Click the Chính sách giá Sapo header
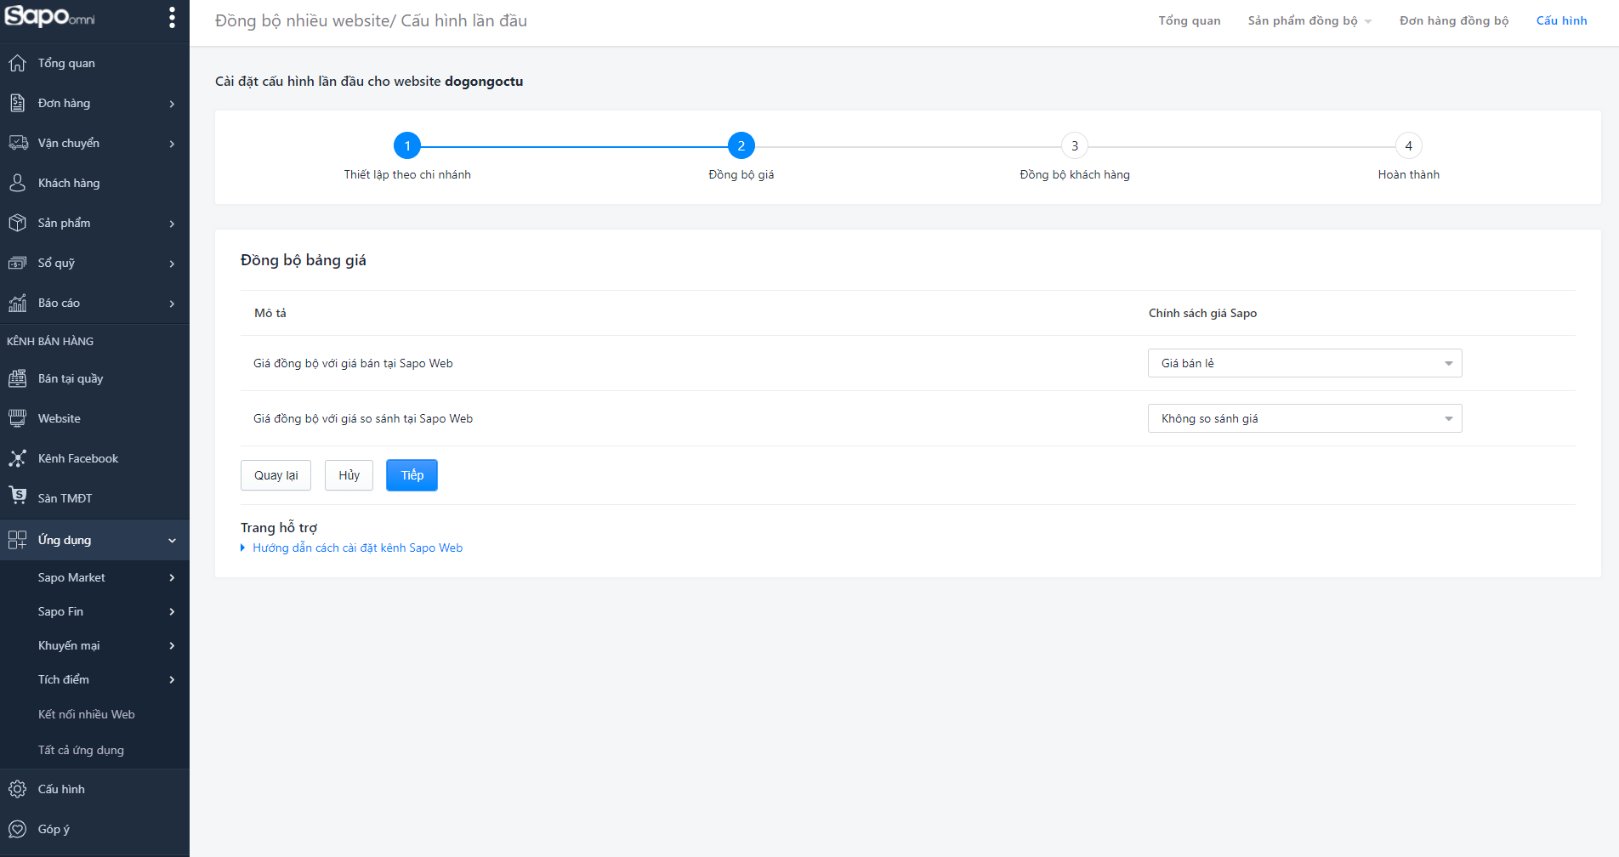Image resolution: width=1619 pixels, height=857 pixels. [x=1202, y=313]
